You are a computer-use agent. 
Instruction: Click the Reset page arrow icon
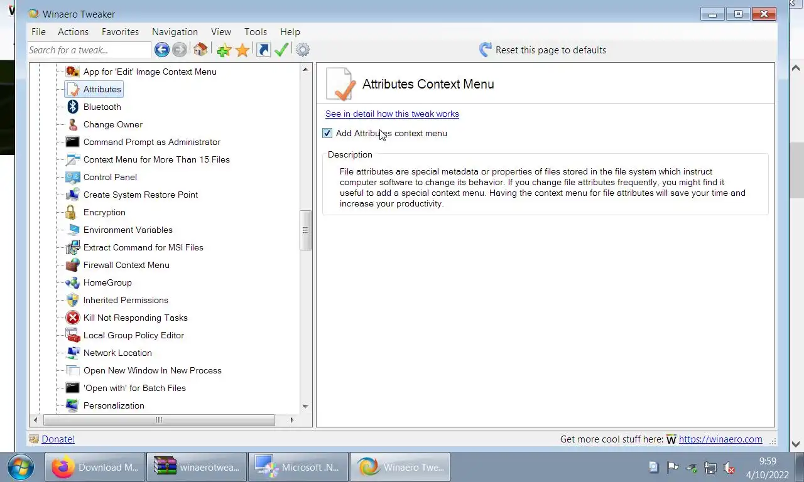click(x=486, y=50)
